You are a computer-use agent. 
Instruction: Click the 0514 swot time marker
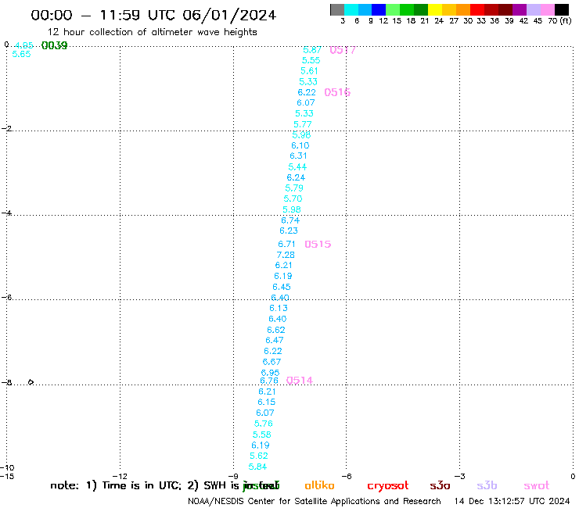tap(300, 381)
